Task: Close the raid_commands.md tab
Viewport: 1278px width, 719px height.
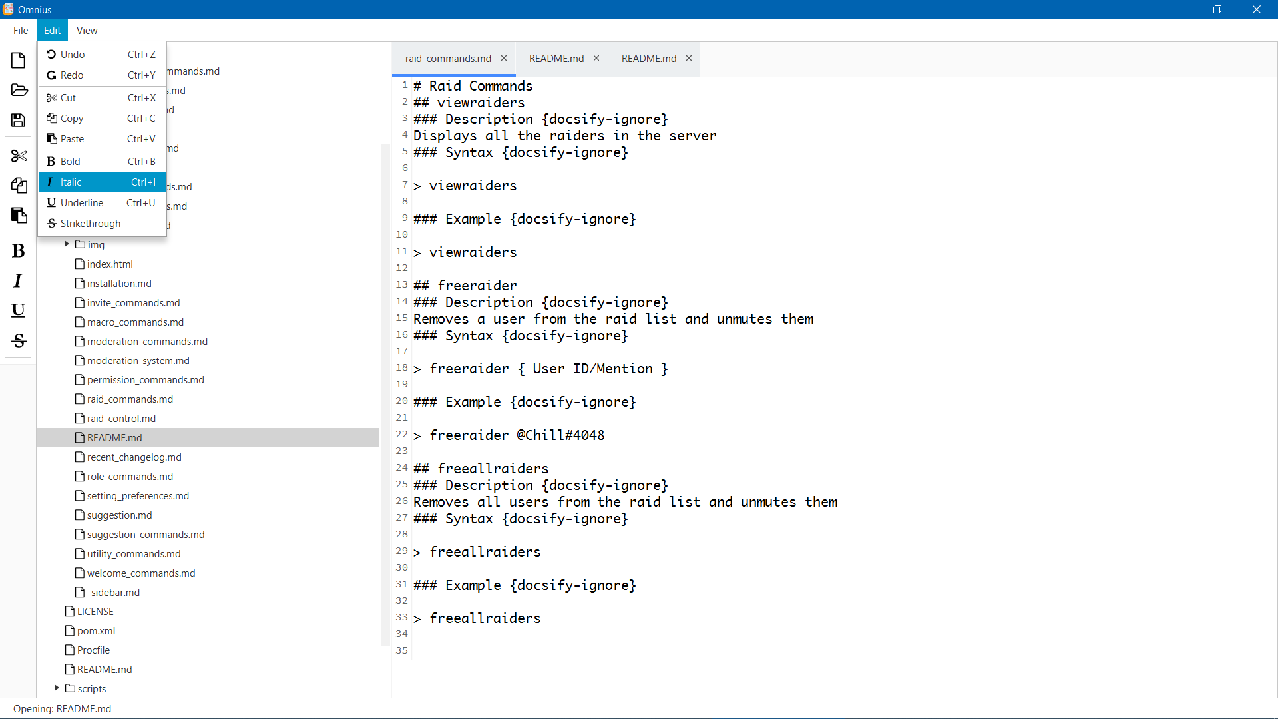Action: click(x=504, y=59)
